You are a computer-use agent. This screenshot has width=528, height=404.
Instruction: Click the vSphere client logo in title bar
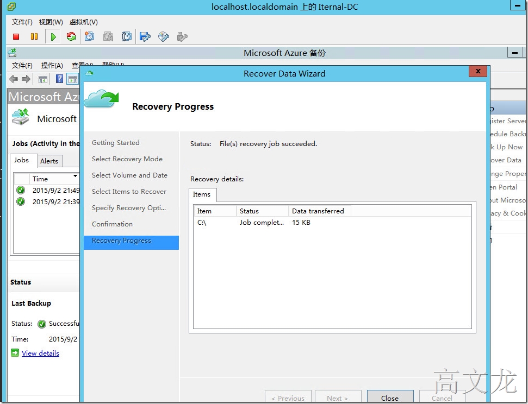11,7
